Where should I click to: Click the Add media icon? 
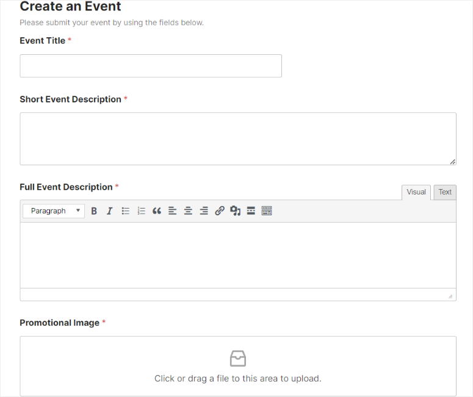pyautogui.click(x=236, y=211)
